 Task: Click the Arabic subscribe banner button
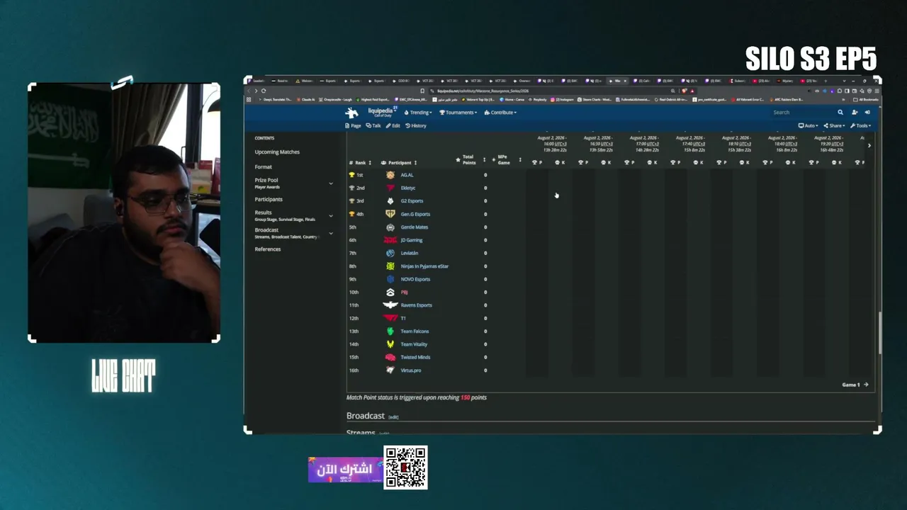(x=345, y=470)
